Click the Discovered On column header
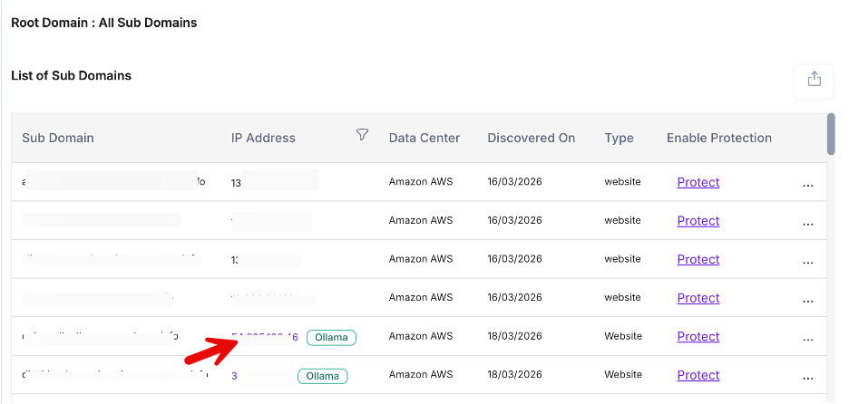The width and height of the screenshot is (849, 404). [x=531, y=138]
